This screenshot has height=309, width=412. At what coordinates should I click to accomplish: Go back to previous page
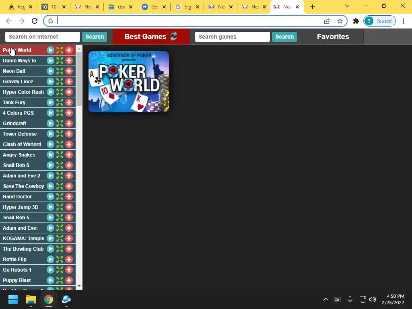9,21
